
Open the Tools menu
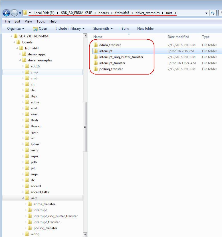tap(41, 21)
